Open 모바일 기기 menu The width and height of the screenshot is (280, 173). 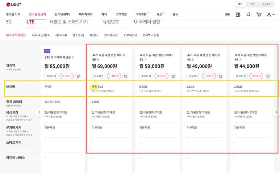(x=13, y=14)
